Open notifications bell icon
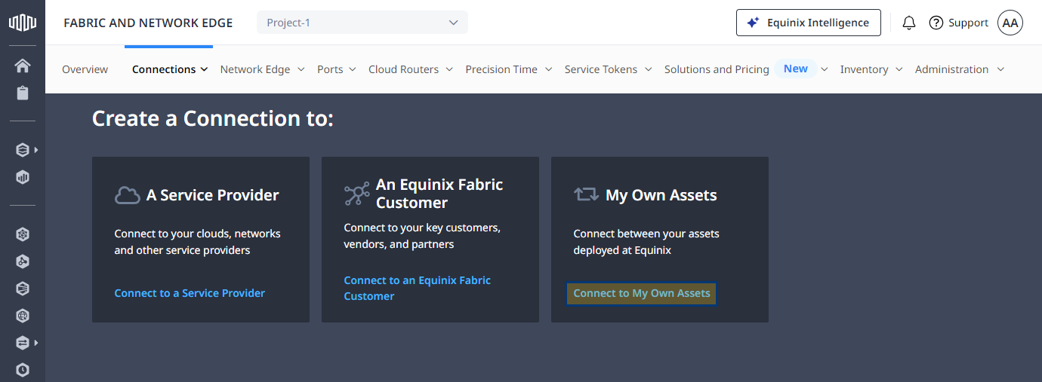The image size is (1042, 382). click(909, 23)
